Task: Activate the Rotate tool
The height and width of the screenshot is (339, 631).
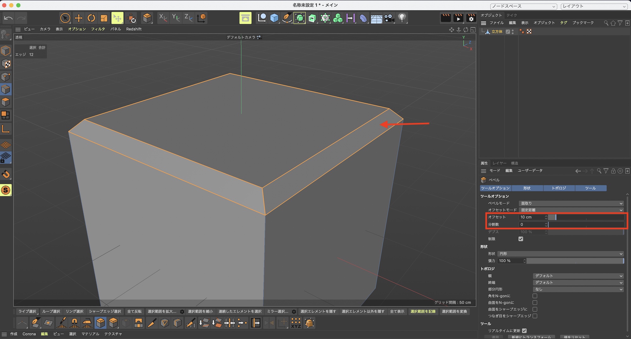Action: [x=91, y=18]
